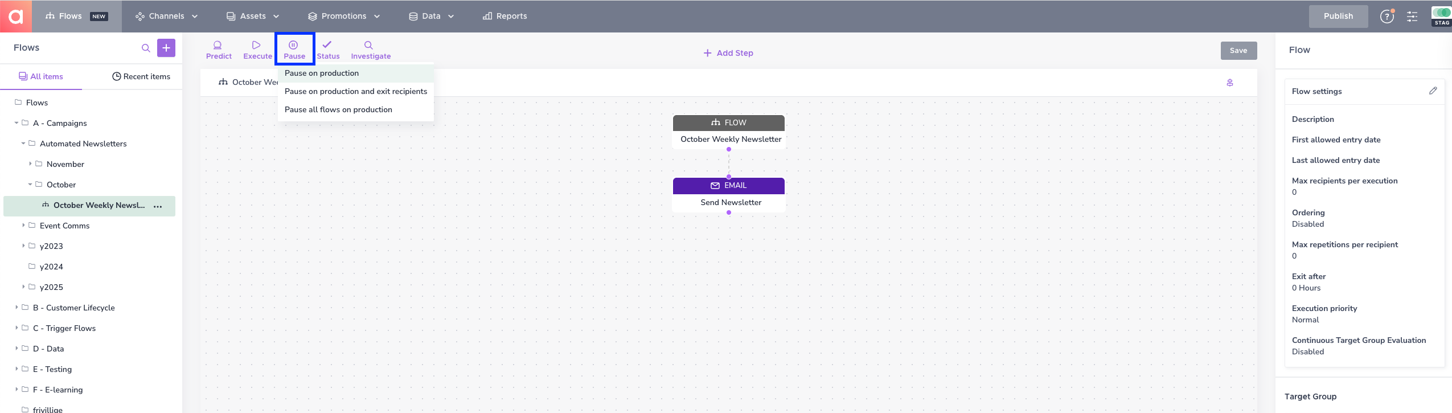1452x413 pixels.
Task: Expand the y2023 folder
Action: coord(23,246)
